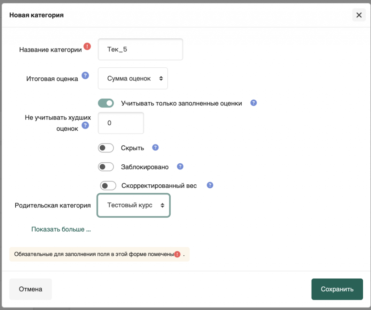This screenshot has width=371, height=310.
Task: Enable the Скрыть toggle
Action: click(106, 148)
